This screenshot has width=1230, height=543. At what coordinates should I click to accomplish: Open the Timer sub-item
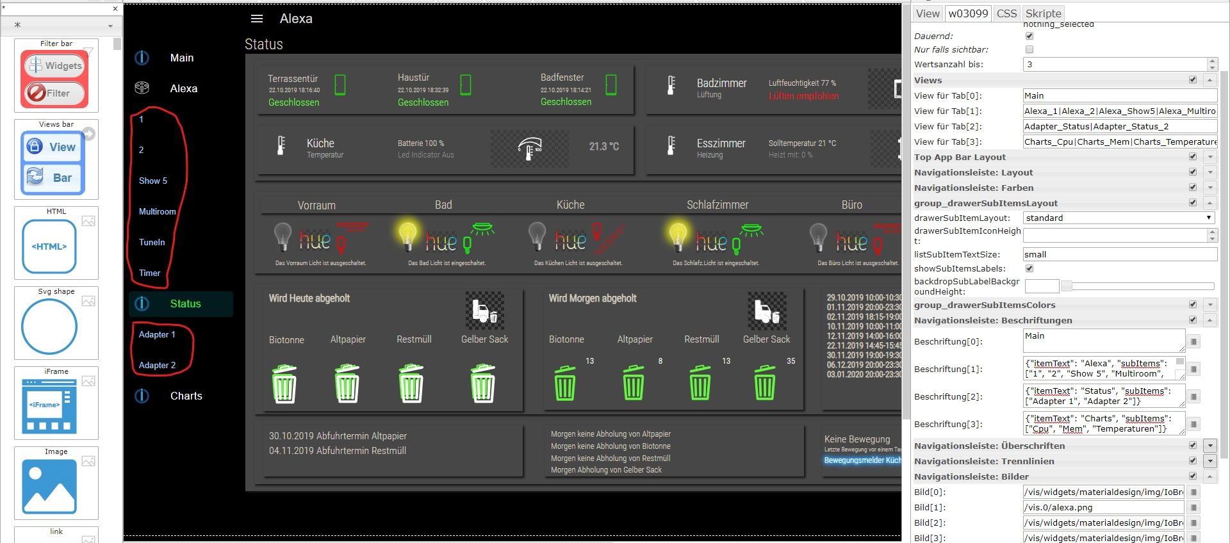coord(150,273)
